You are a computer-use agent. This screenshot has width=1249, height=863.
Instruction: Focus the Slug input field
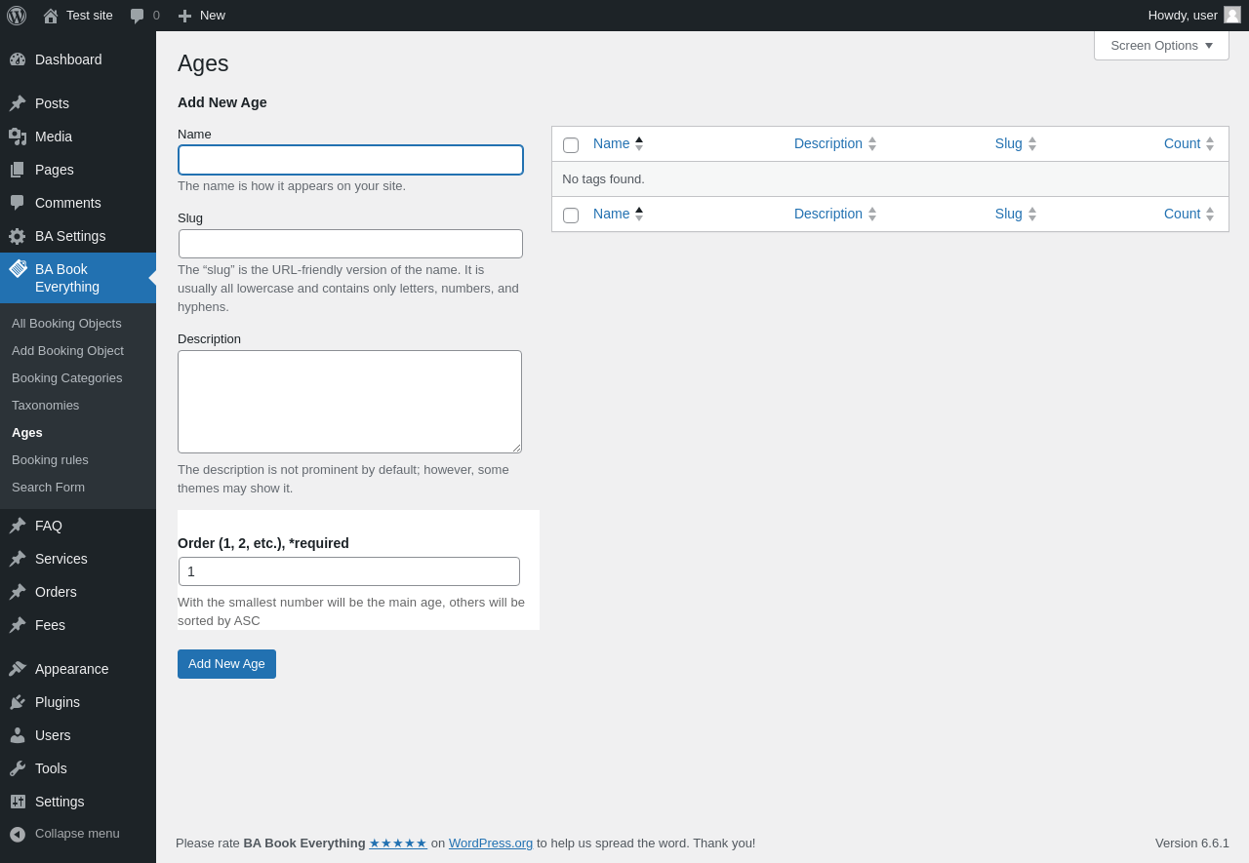(x=350, y=244)
